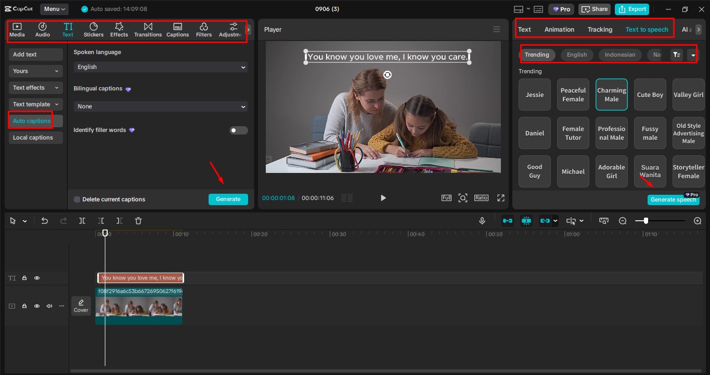The width and height of the screenshot is (710, 375).
Task: Click the Generate speech button
Action: pos(673,199)
